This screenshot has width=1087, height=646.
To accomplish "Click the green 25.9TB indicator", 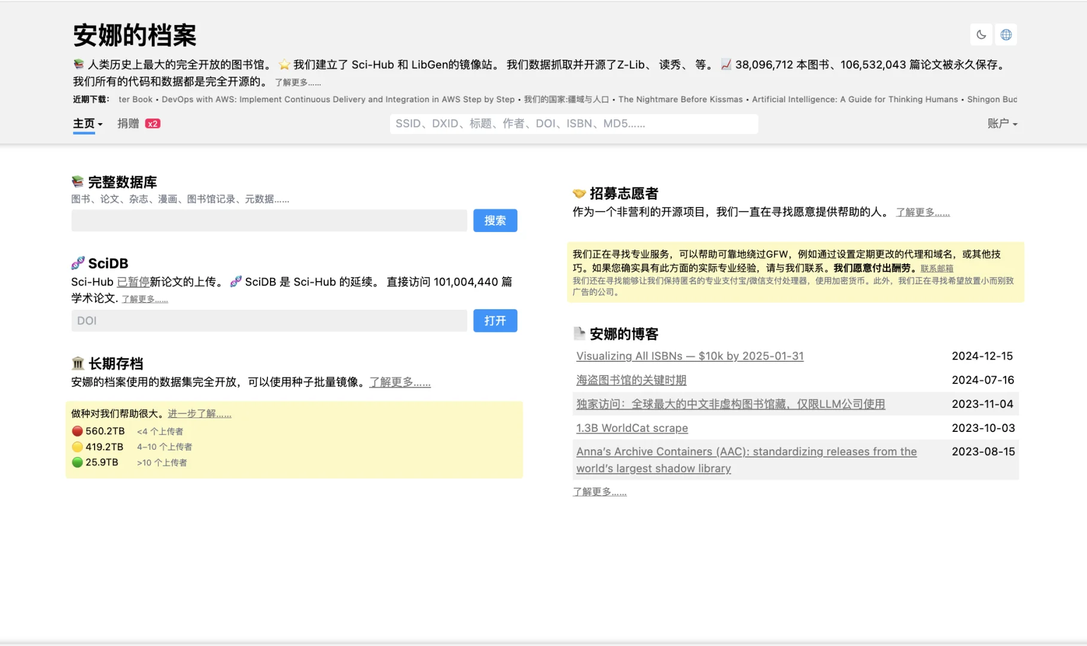I will tap(77, 462).
